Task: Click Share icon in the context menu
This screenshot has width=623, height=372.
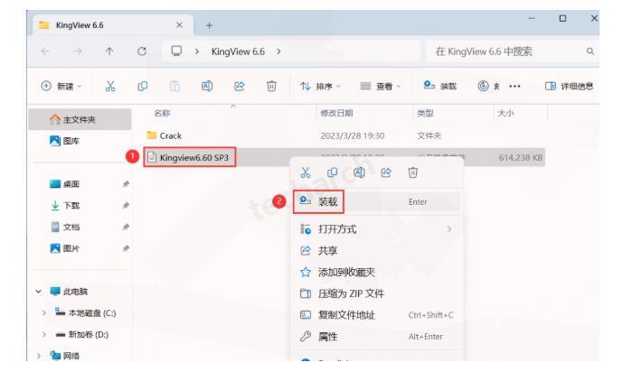Action: click(x=386, y=172)
